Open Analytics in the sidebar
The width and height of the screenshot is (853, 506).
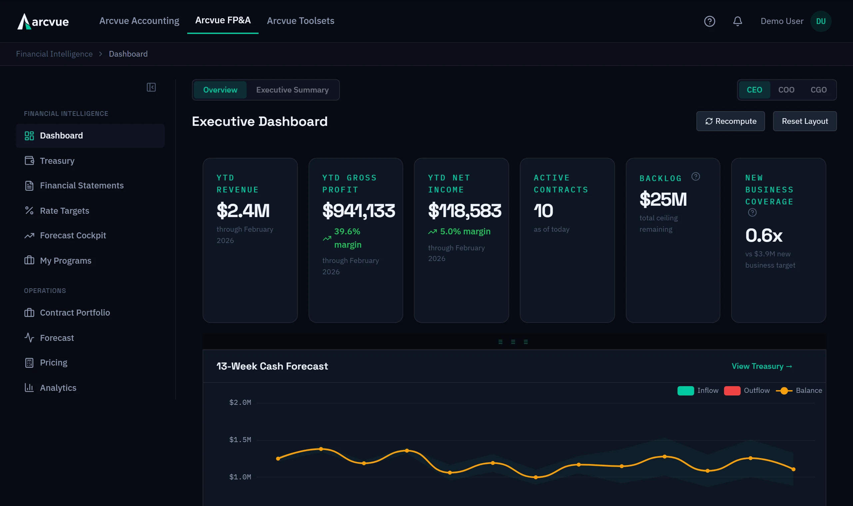pos(90,388)
